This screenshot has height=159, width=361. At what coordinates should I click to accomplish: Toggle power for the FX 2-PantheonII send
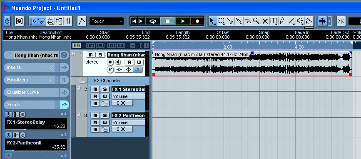pos(8,135)
